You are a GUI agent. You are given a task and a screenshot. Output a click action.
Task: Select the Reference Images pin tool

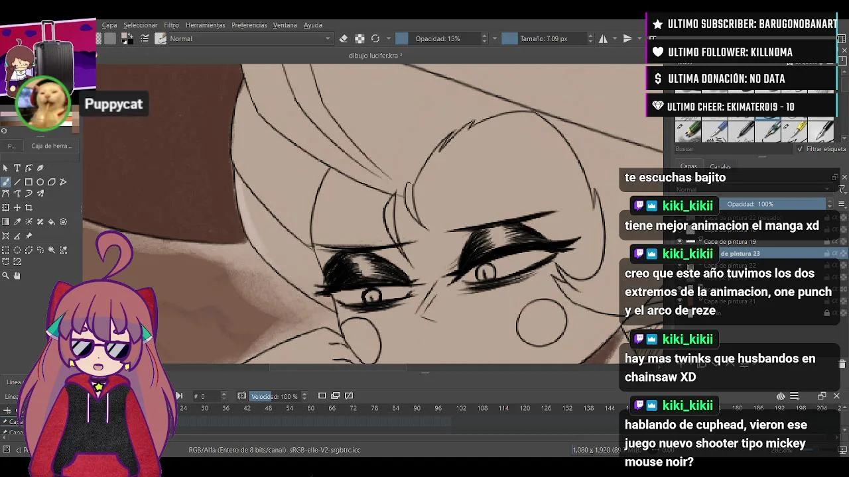point(29,236)
